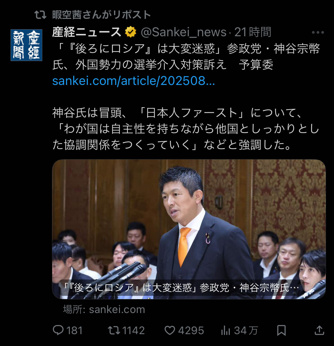The height and width of the screenshot is (346, 334).
Task: Click the 21時間 timestamp
Action: [253, 32]
